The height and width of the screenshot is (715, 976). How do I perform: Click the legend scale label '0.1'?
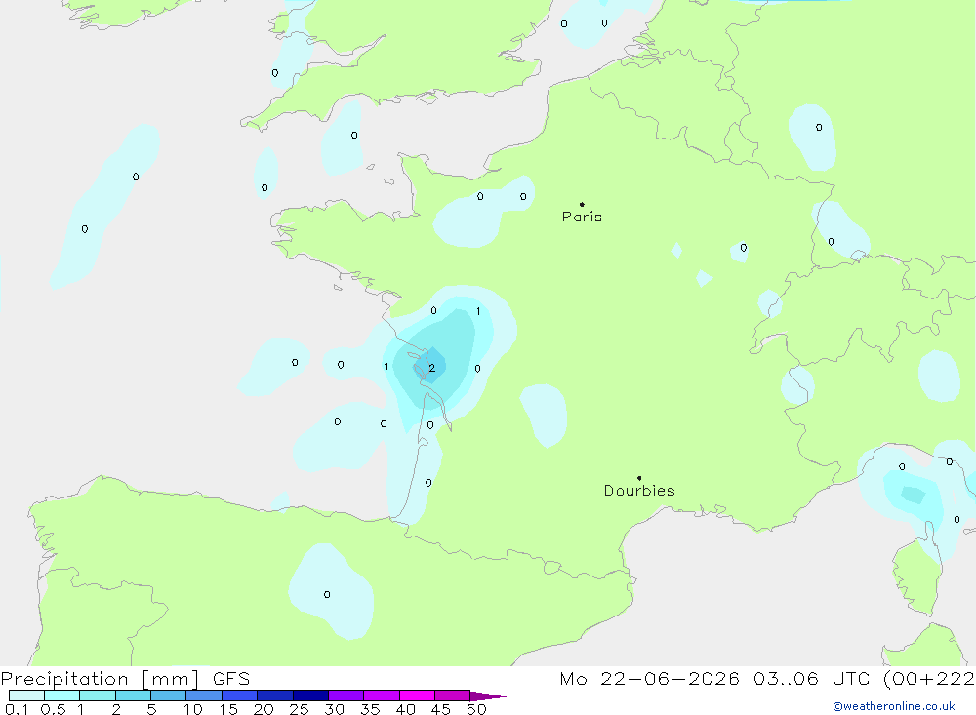17,709
